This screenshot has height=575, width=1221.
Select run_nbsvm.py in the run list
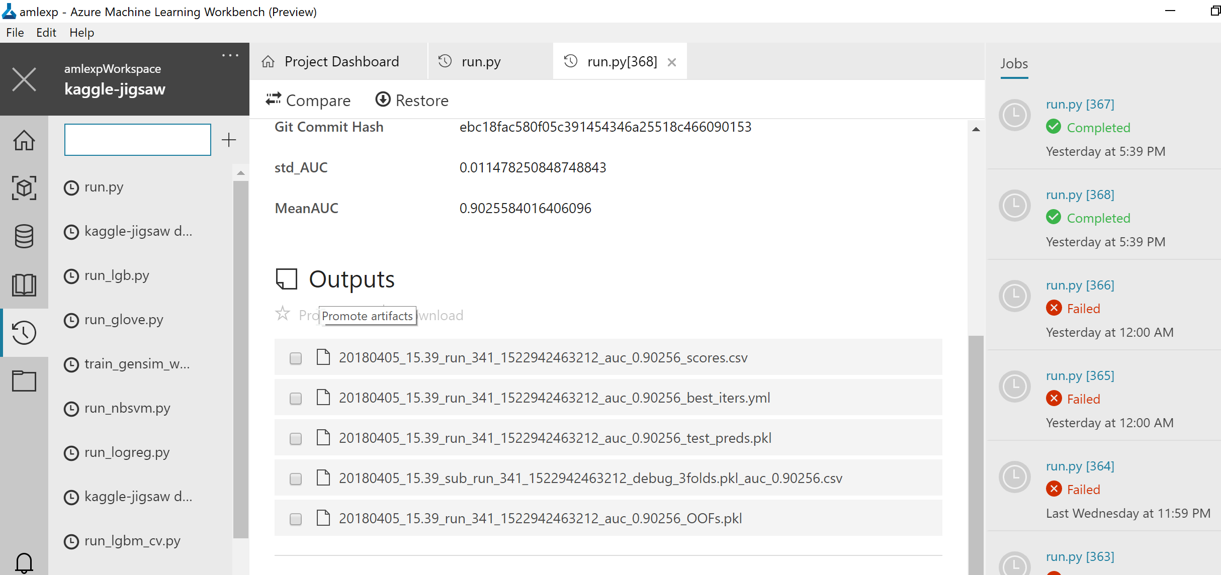tap(127, 408)
